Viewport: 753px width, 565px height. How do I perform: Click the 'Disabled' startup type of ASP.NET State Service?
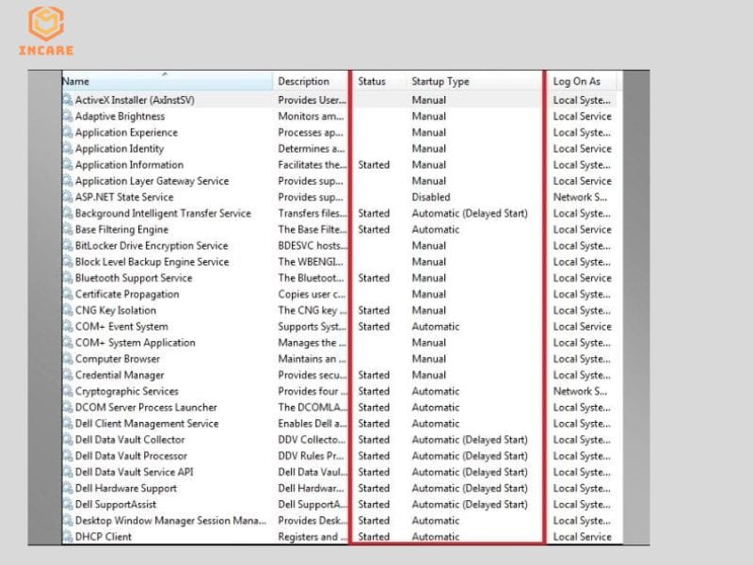coord(431,197)
